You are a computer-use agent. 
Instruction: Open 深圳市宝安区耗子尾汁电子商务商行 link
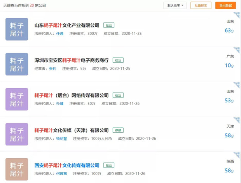[x=72, y=60]
